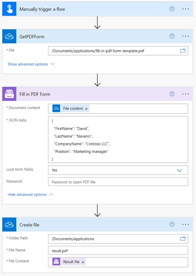
Task: Open help for the Fill in PDF Form step
Action: (x=172, y=94)
